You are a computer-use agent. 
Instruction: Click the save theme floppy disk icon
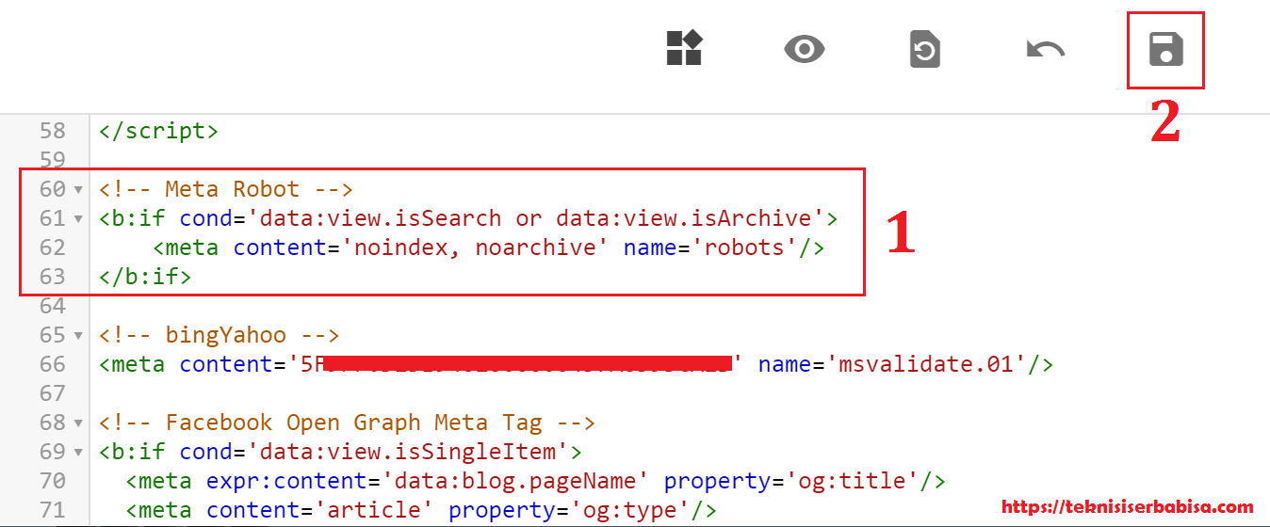point(1165,50)
